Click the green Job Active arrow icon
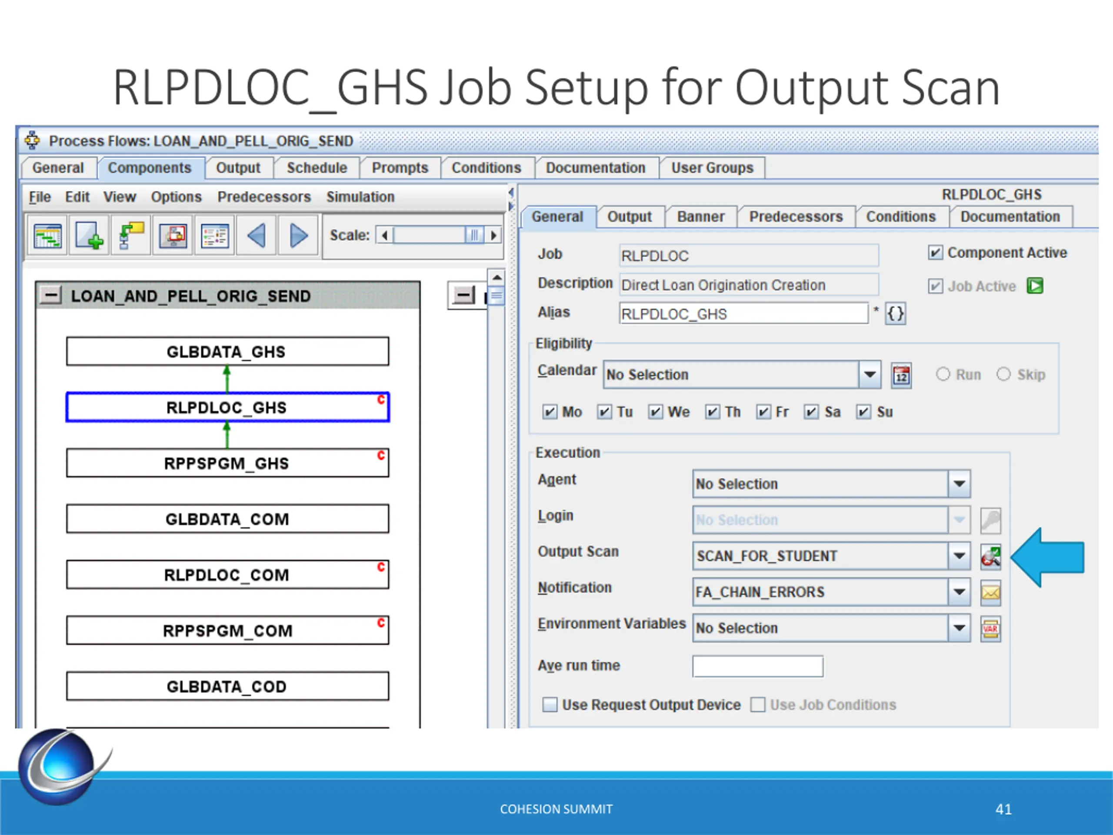The image size is (1113, 835). point(1035,286)
